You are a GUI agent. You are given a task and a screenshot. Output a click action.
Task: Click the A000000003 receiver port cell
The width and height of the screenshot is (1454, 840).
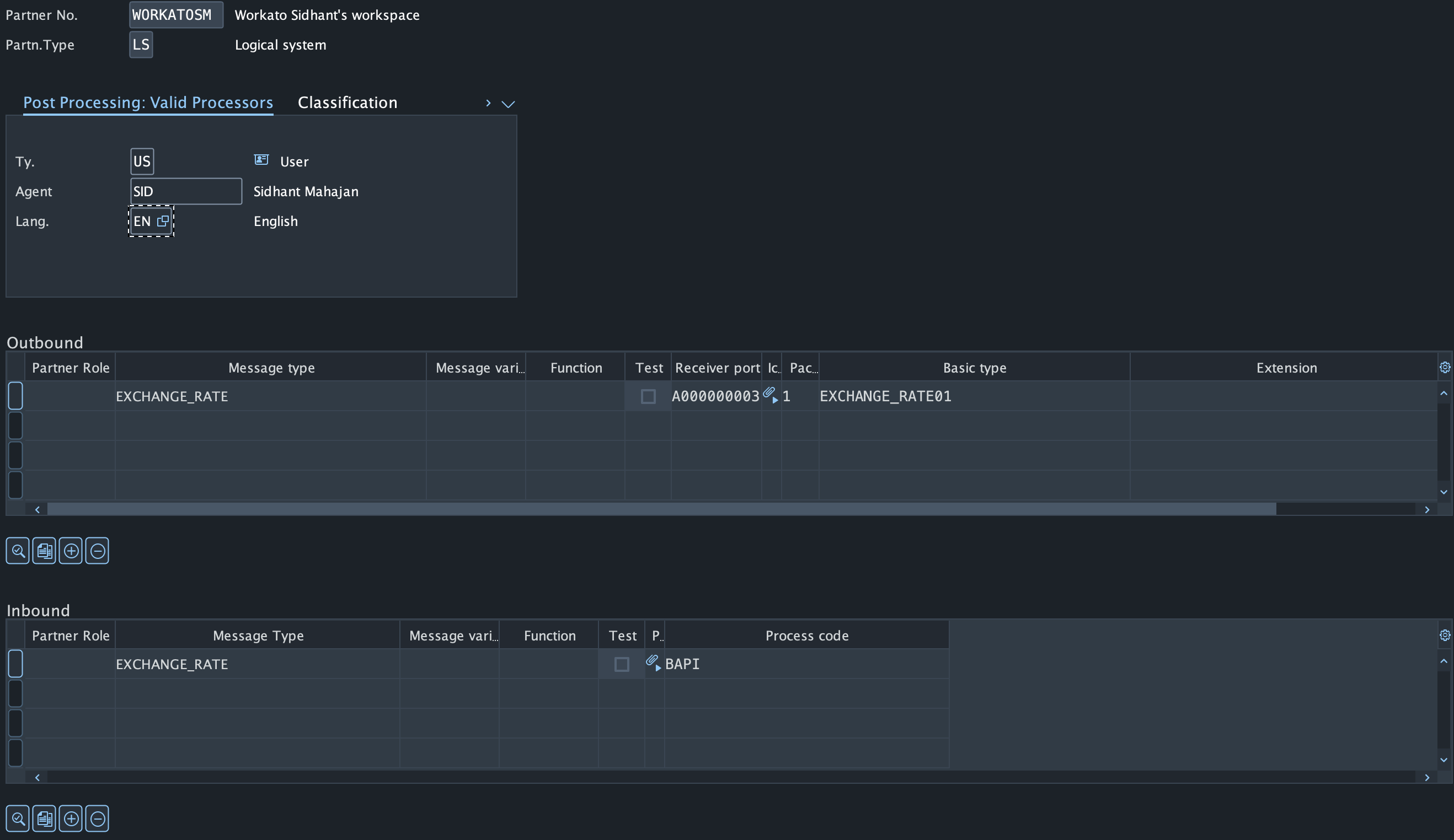click(715, 396)
